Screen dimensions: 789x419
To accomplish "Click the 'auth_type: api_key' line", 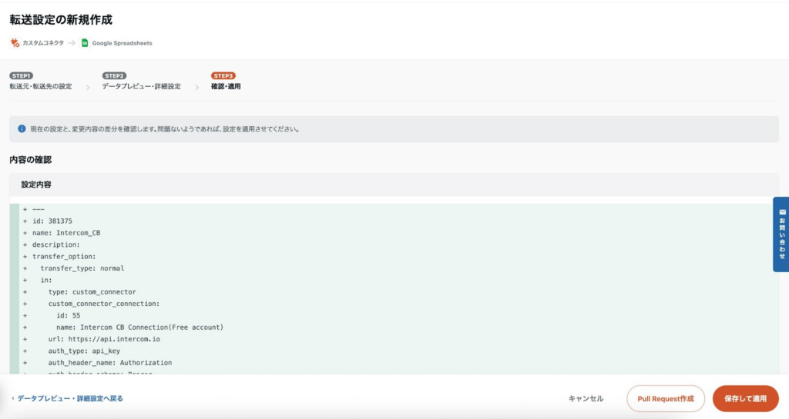I will click(x=84, y=351).
